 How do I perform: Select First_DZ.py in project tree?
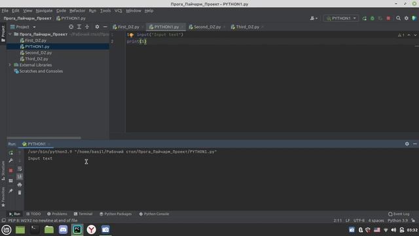(35, 41)
